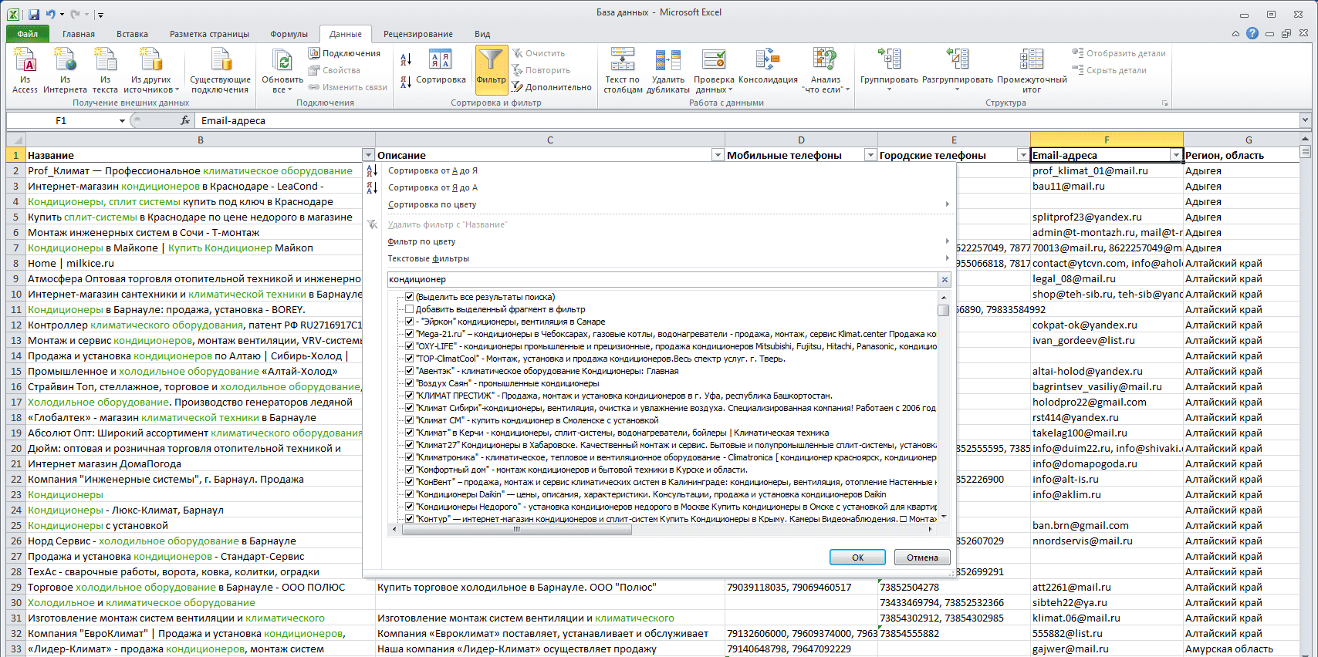Switch to Вставка ribbon tab
This screenshot has height=657, width=1318.
pos(133,34)
